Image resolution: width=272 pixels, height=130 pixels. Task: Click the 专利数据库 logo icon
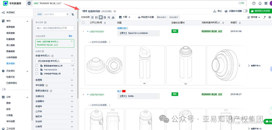(6, 3)
